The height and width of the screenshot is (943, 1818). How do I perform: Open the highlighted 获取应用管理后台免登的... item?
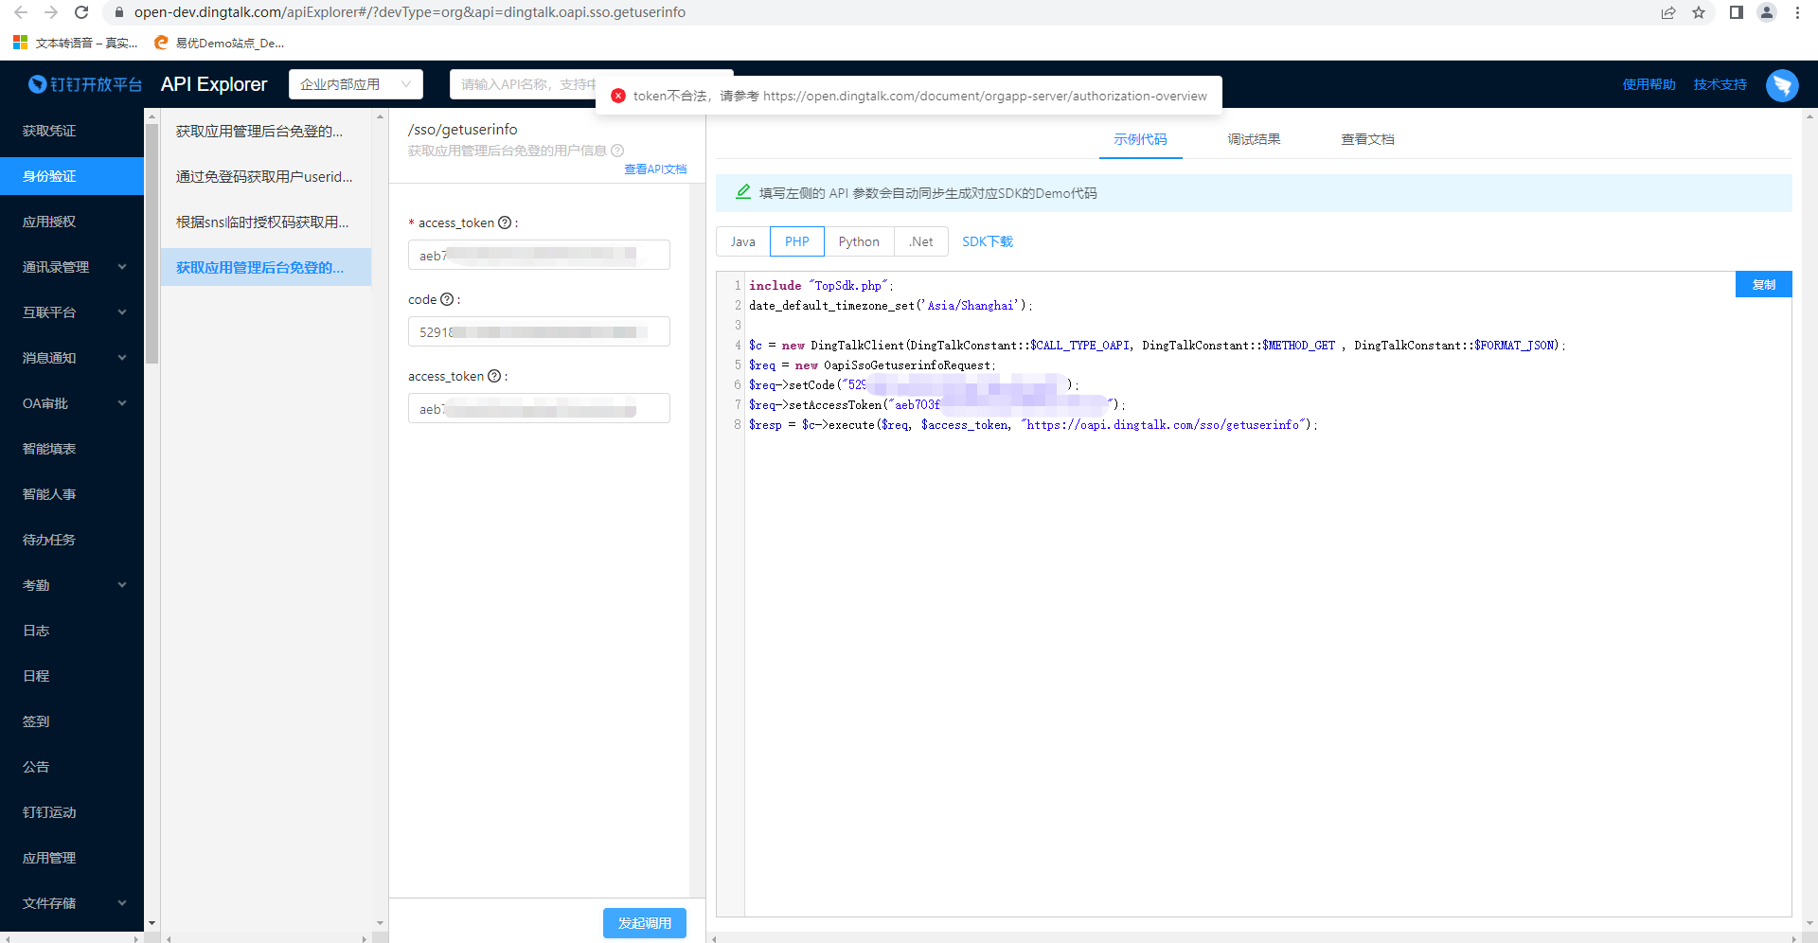266,267
